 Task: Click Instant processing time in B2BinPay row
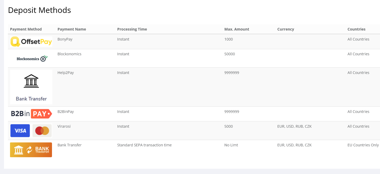(123, 112)
